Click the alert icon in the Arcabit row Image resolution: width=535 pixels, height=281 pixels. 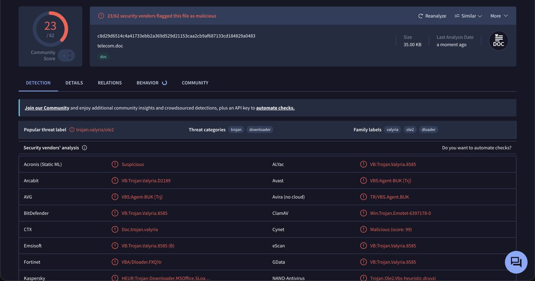pos(115,181)
